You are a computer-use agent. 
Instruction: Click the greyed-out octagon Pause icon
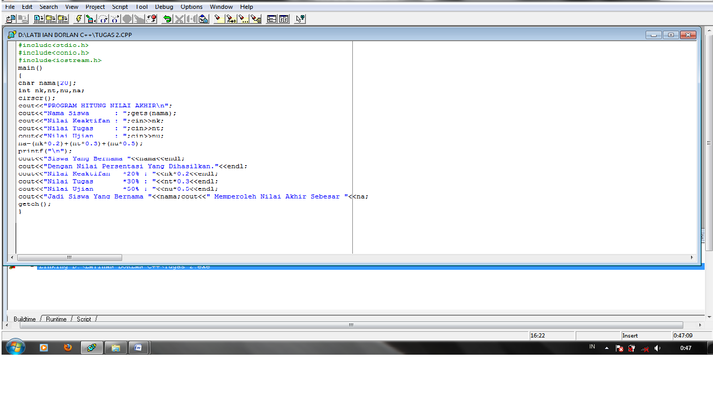coord(127,19)
